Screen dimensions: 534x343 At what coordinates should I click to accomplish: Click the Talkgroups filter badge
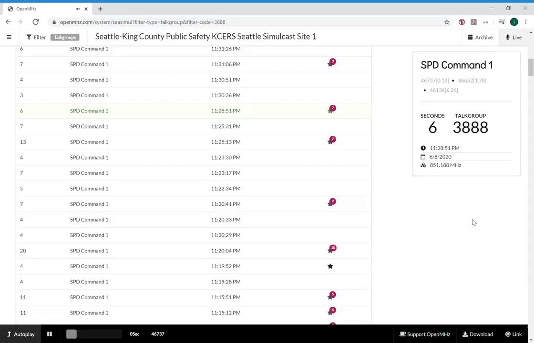click(65, 37)
